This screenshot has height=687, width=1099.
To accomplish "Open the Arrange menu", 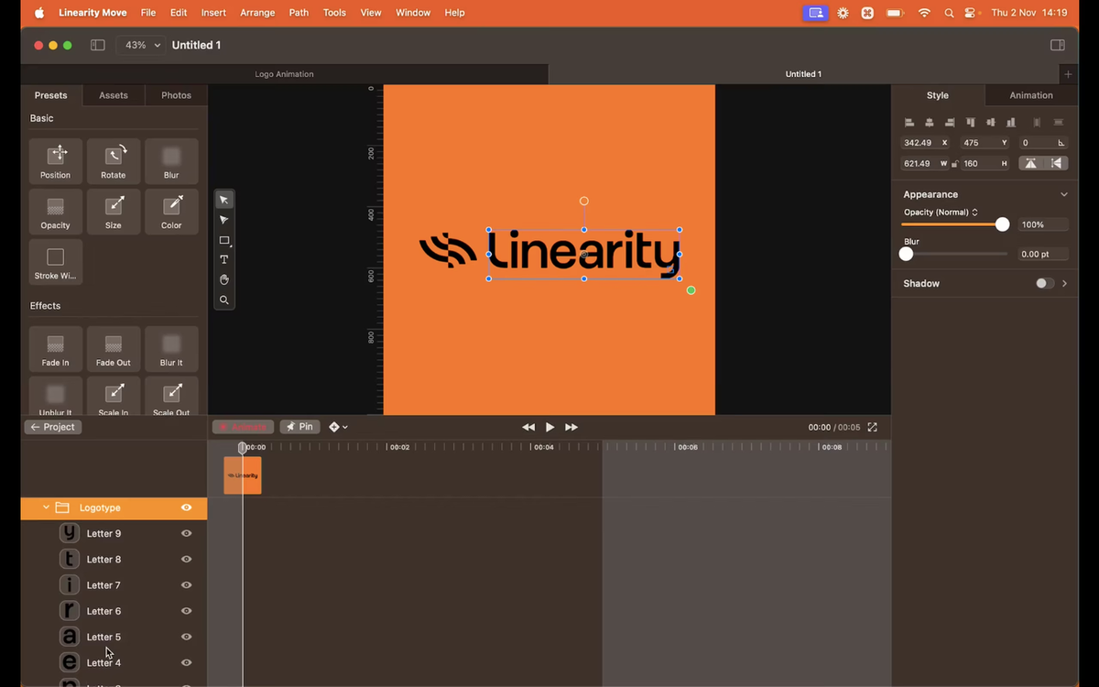I will [x=257, y=13].
